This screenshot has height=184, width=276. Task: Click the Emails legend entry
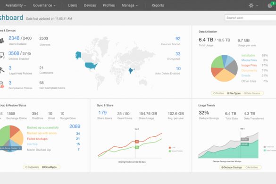(x=246, y=75)
